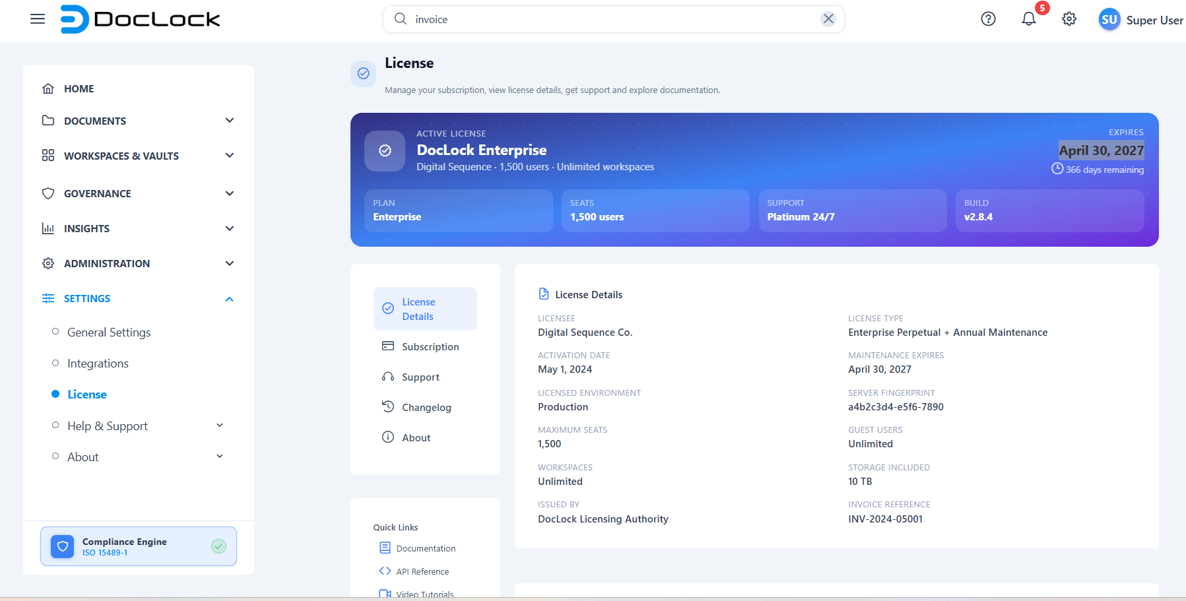
Task: Expand the DOCUMENTS section chevron
Action: click(x=230, y=120)
